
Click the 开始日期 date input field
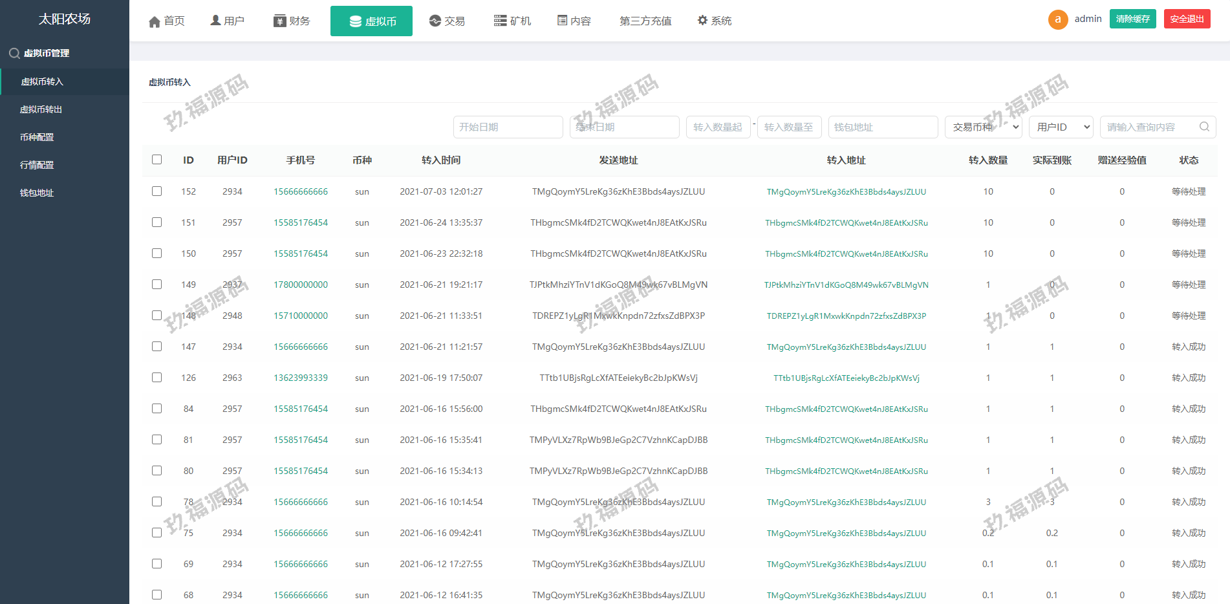click(x=508, y=127)
